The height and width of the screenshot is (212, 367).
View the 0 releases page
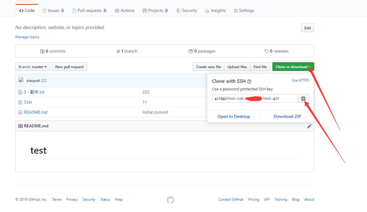pos(277,51)
